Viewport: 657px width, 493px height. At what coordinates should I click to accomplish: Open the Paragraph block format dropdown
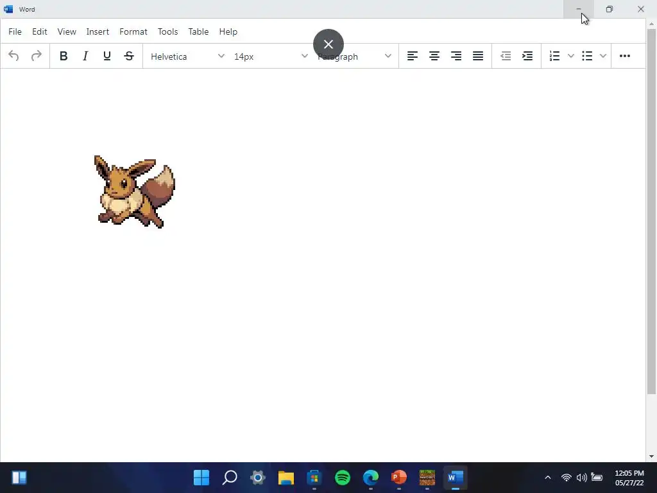(354, 56)
